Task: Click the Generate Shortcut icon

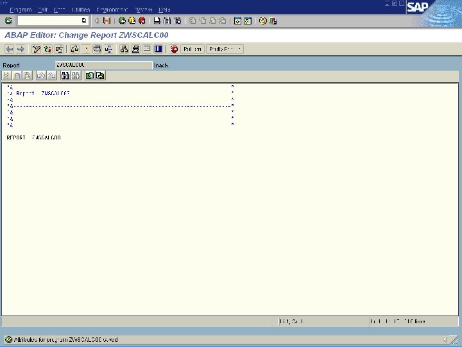Action: click(248, 21)
